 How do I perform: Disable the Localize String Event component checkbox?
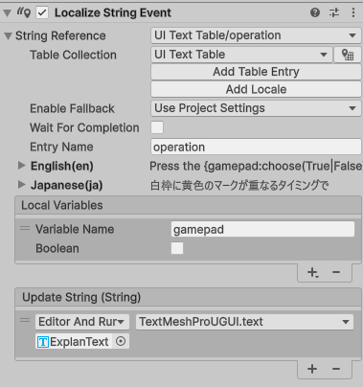(42, 13)
